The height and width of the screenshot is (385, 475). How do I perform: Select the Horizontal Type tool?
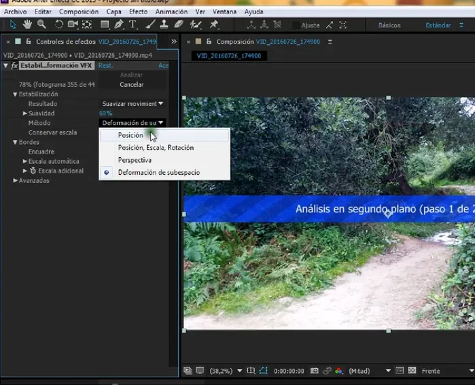click(133, 25)
